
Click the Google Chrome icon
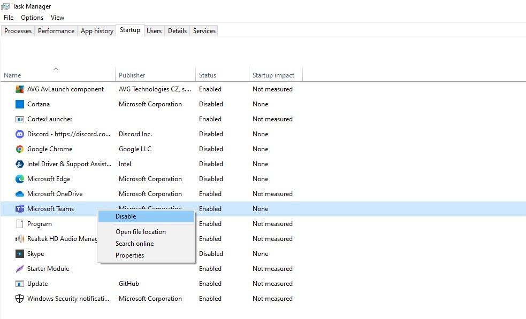coord(20,149)
